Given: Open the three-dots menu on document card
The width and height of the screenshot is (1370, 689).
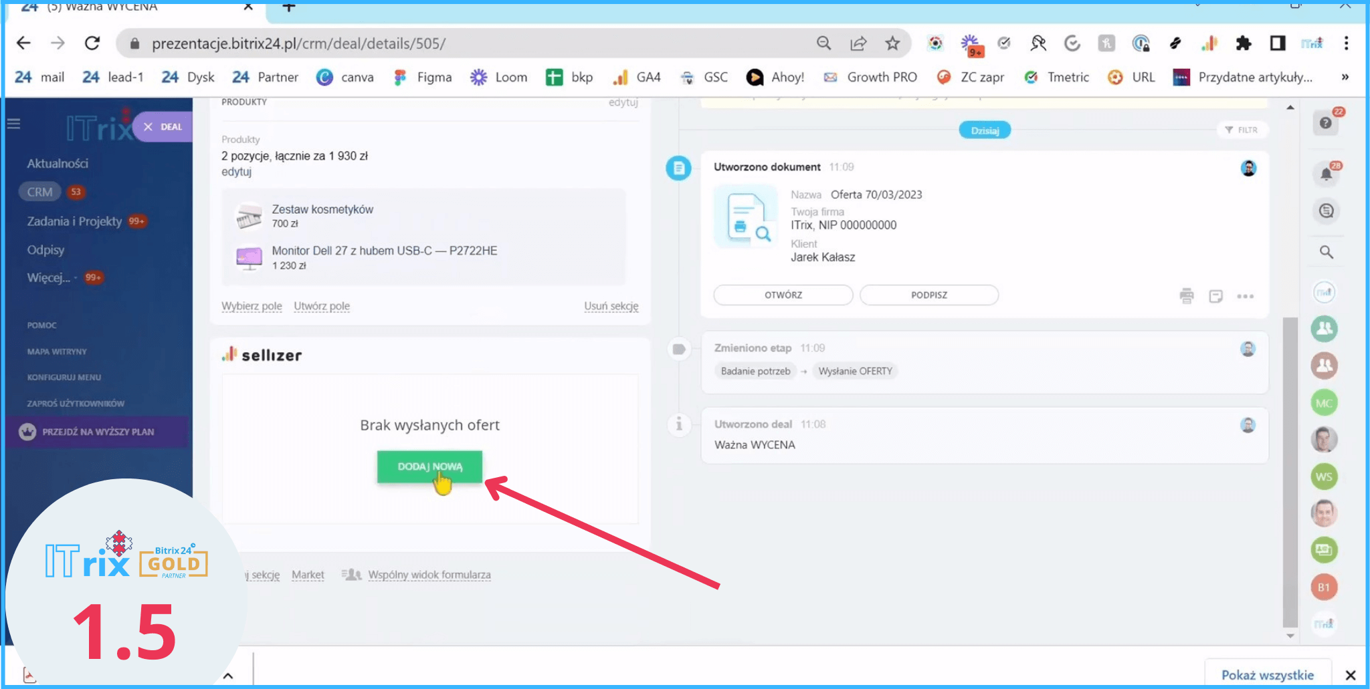Looking at the screenshot, I should (1245, 296).
